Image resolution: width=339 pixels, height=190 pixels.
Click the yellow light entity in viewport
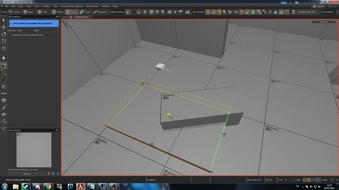[x=169, y=116]
